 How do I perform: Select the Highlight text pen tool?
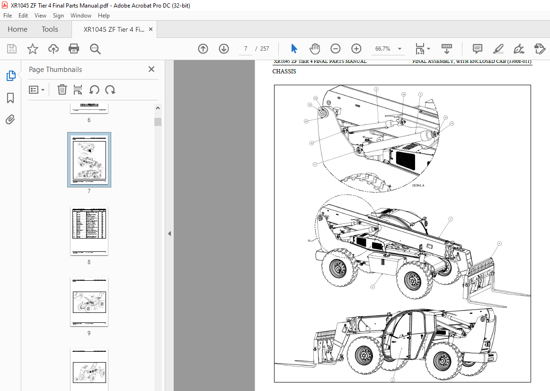tap(498, 49)
